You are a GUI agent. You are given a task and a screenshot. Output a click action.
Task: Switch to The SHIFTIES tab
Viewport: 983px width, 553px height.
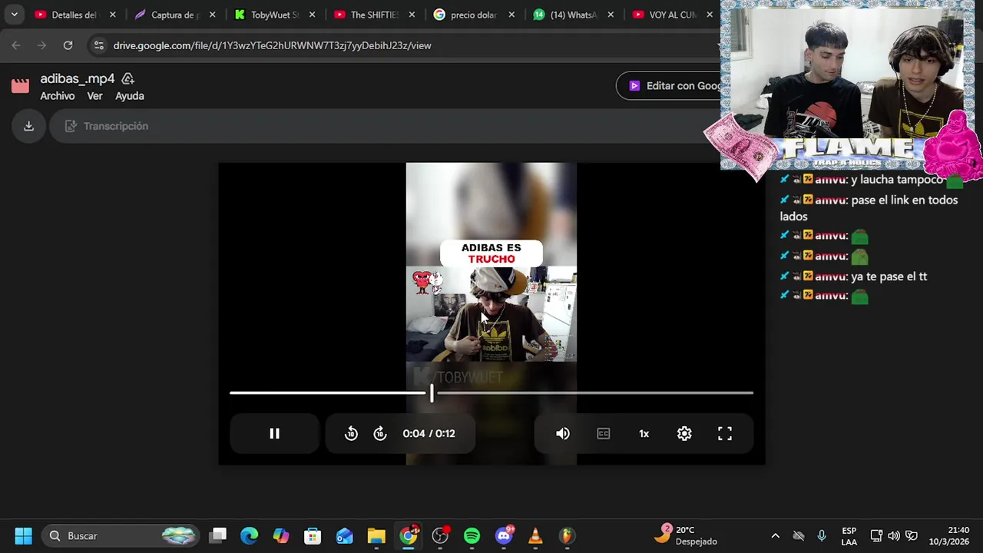(x=375, y=15)
